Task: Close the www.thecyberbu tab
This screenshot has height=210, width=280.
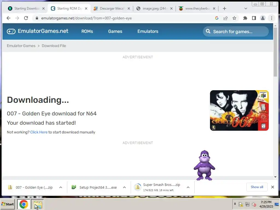Action: click(x=214, y=8)
